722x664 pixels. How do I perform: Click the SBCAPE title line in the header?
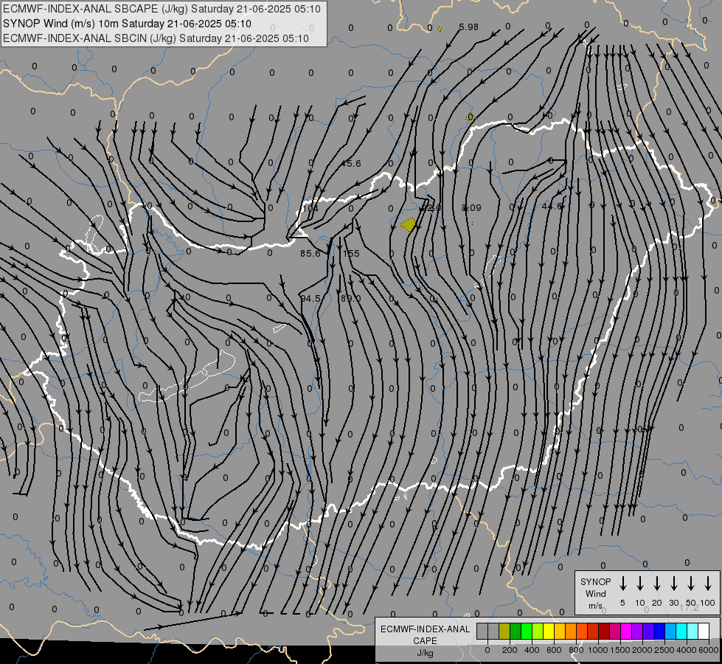162,9
